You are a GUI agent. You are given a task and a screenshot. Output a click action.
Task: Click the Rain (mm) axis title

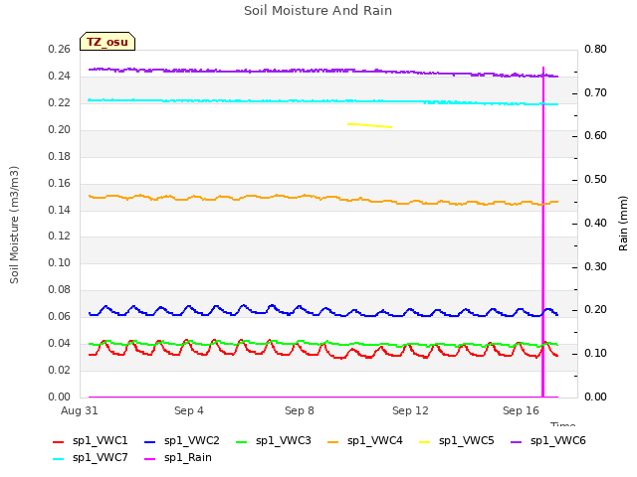(x=623, y=224)
